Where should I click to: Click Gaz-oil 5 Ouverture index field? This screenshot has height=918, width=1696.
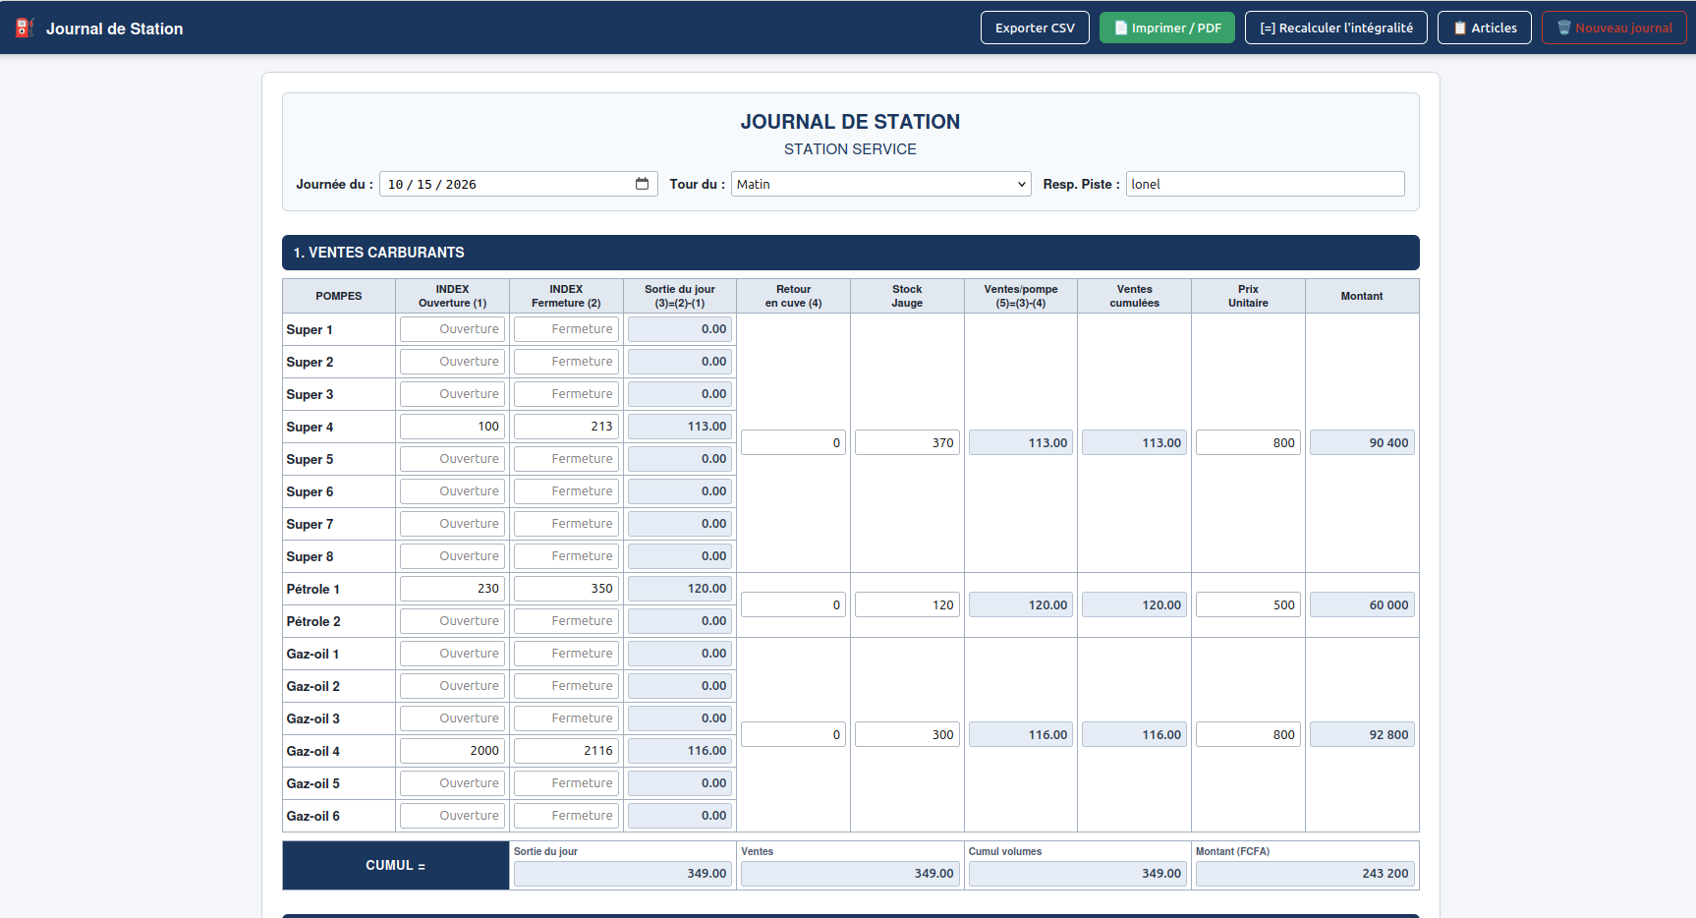(452, 783)
